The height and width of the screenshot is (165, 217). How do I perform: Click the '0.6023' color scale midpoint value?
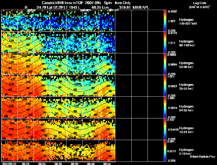173,86
